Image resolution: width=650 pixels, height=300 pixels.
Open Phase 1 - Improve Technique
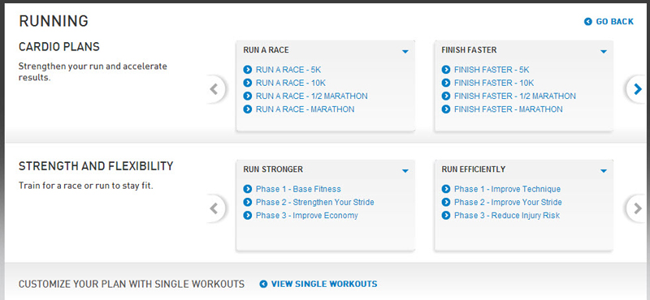pos(507,189)
